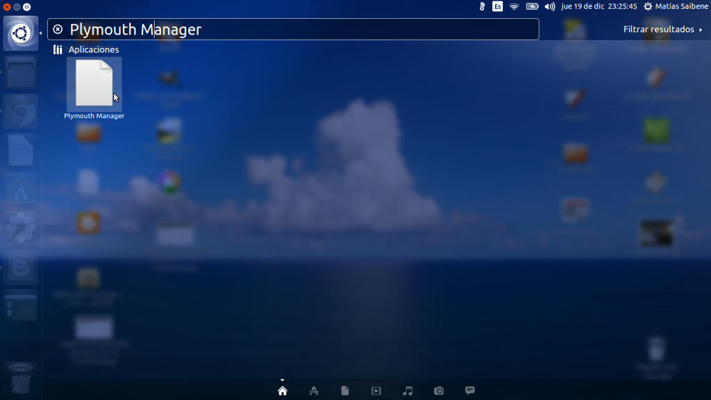Image resolution: width=711 pixels, height=400 pixels.
Task: Switch to the Applications lens
Action: pyautogui.click(x=314, y=390)
